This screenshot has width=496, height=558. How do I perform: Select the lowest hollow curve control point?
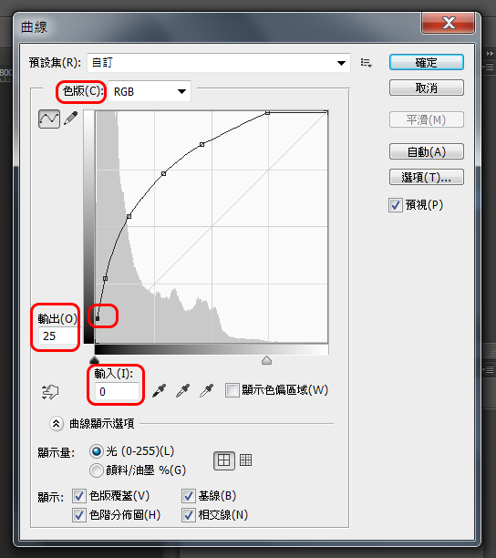pyautogui.click(x=105, y=279)
